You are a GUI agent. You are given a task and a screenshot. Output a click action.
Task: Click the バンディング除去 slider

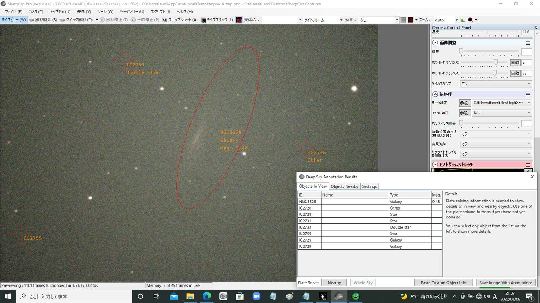(490, 123)
